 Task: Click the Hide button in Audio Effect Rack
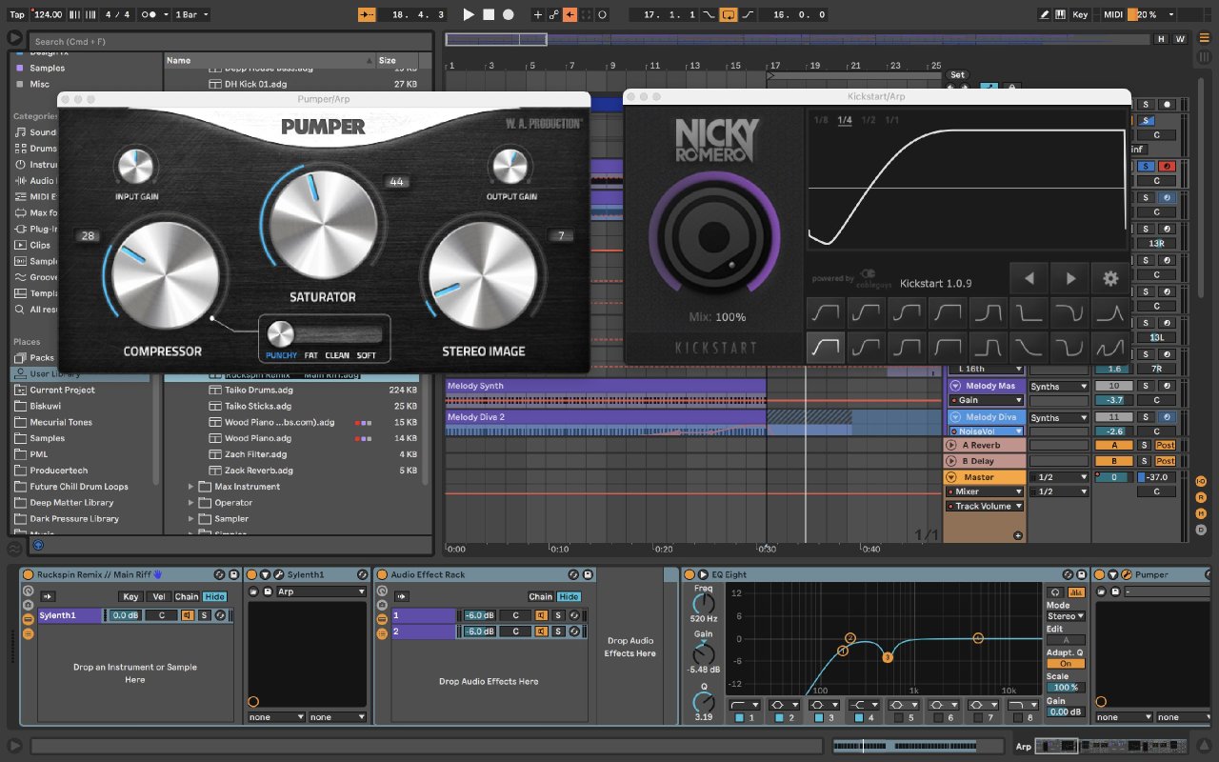569,596
